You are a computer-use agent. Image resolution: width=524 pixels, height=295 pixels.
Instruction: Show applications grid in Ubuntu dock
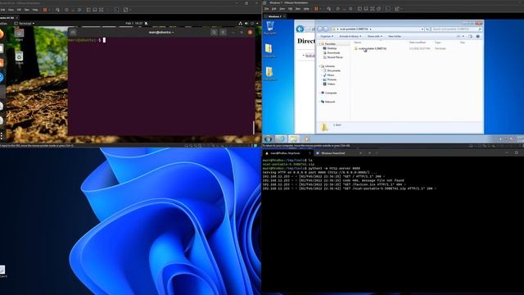coord(2,136)
